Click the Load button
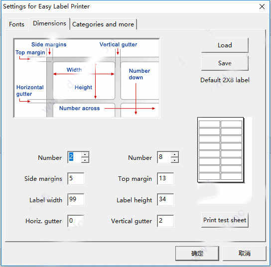Viewport: 271px width, 267px height. point(225,45)
